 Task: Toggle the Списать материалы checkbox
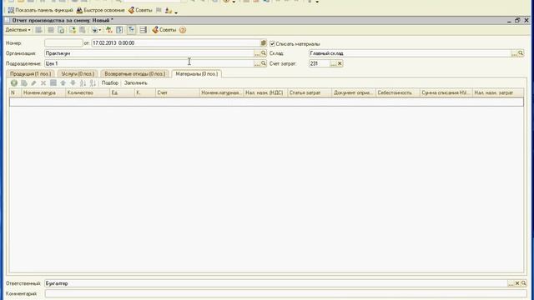tap(272, 43)
